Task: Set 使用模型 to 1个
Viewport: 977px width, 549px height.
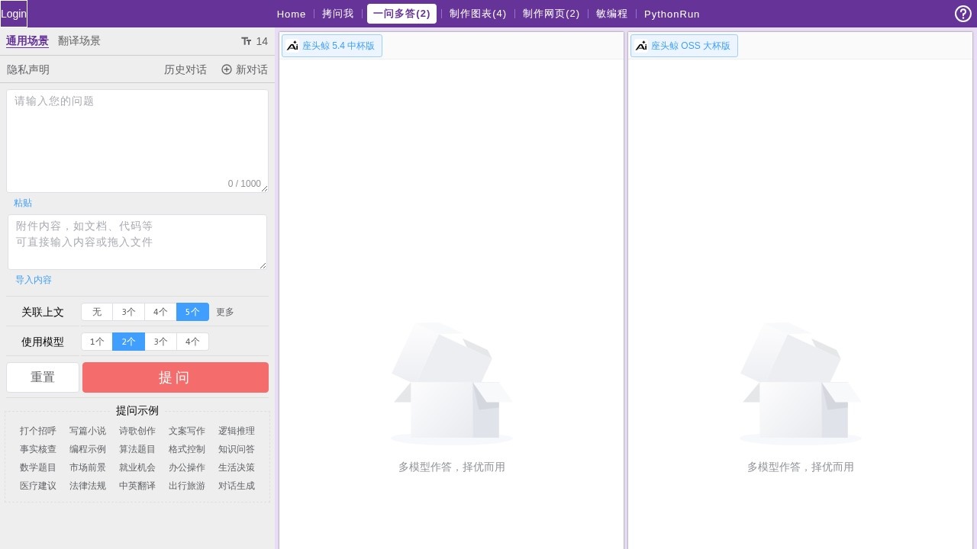Action: point(97,342)
